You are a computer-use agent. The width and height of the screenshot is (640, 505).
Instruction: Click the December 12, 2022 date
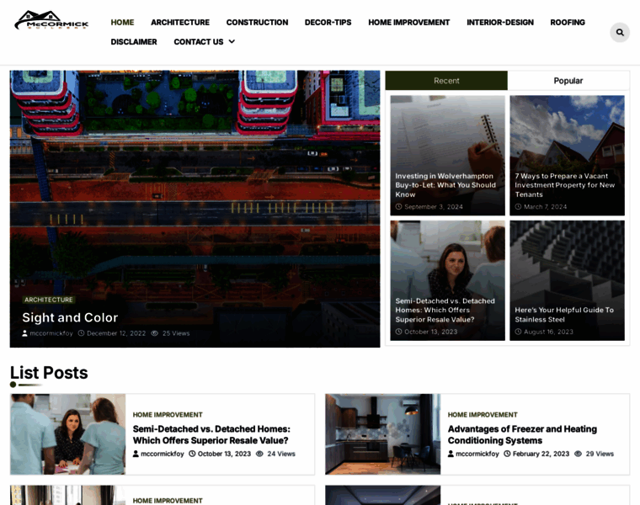(116, 333)
